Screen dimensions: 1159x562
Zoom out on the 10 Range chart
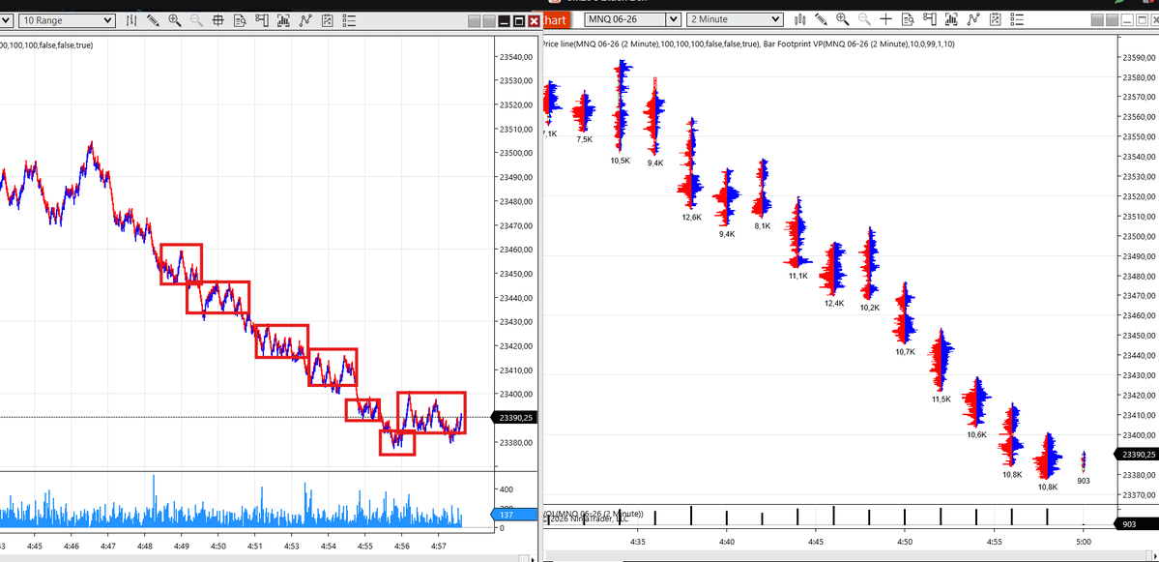(x=196, y=20)
